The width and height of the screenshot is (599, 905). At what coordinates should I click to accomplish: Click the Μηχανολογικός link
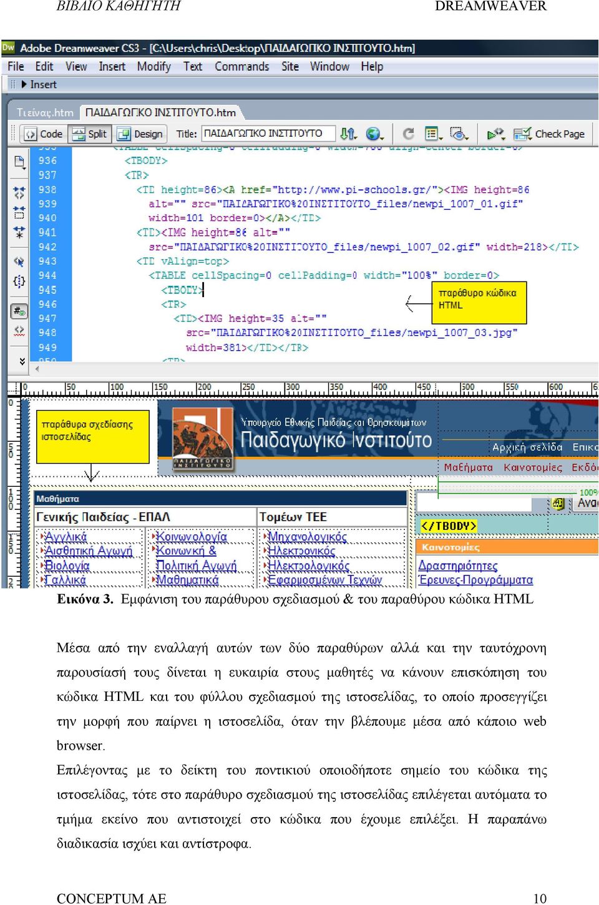click(x=307, y=537)
